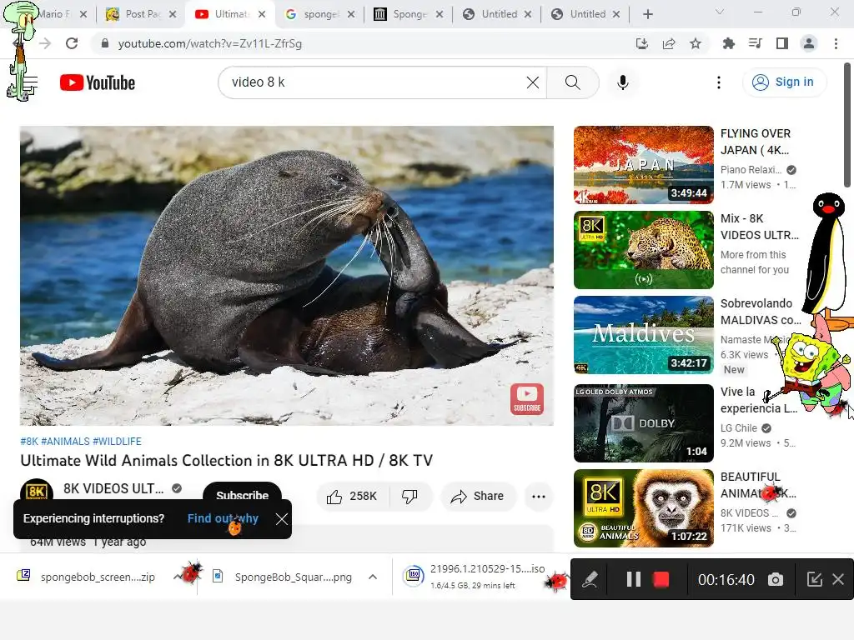
Task: Click the video Subscribe watermark button
Action: click(x=527, y=399)
